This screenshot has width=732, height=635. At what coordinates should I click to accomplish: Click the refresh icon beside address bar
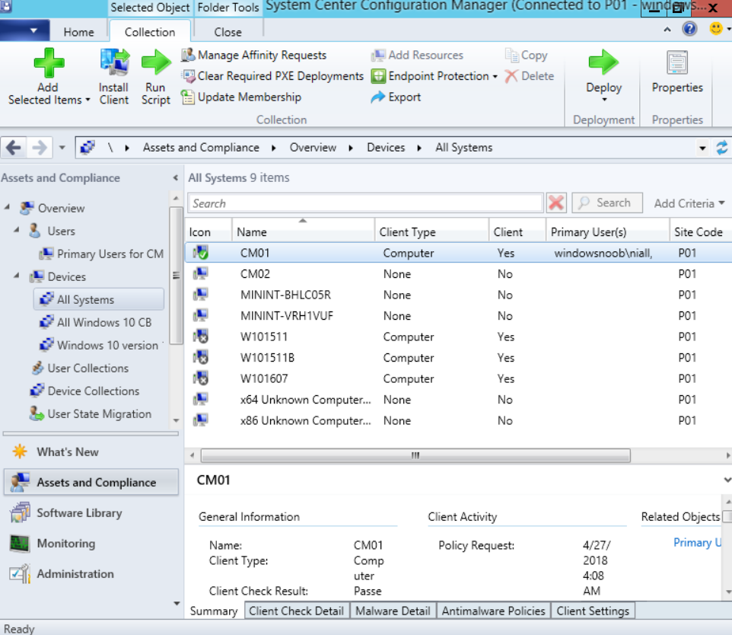click(x=722, y=148)
